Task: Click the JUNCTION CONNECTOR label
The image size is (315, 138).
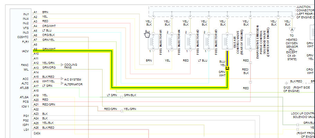Action: [306, 12]
